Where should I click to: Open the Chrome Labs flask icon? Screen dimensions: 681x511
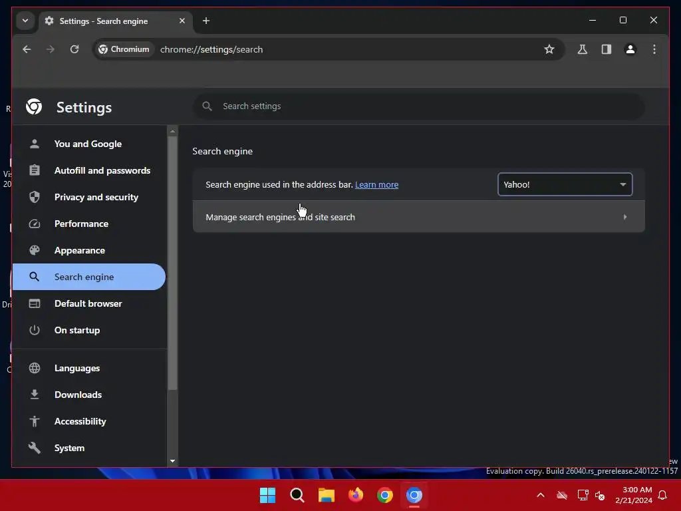click(x=583, y=49)
